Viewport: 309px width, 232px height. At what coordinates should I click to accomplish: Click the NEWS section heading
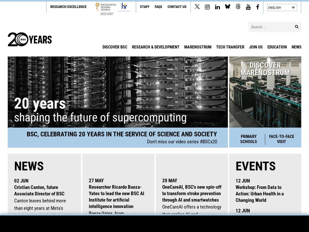[x=29, y=166]
